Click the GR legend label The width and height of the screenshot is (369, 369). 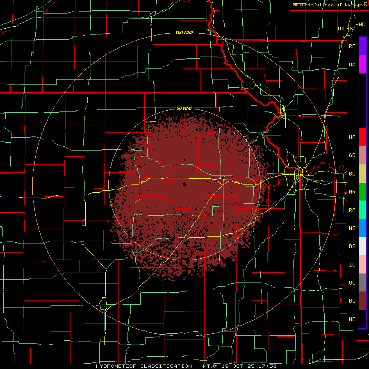pyautogui.click(x=352, y=155)
